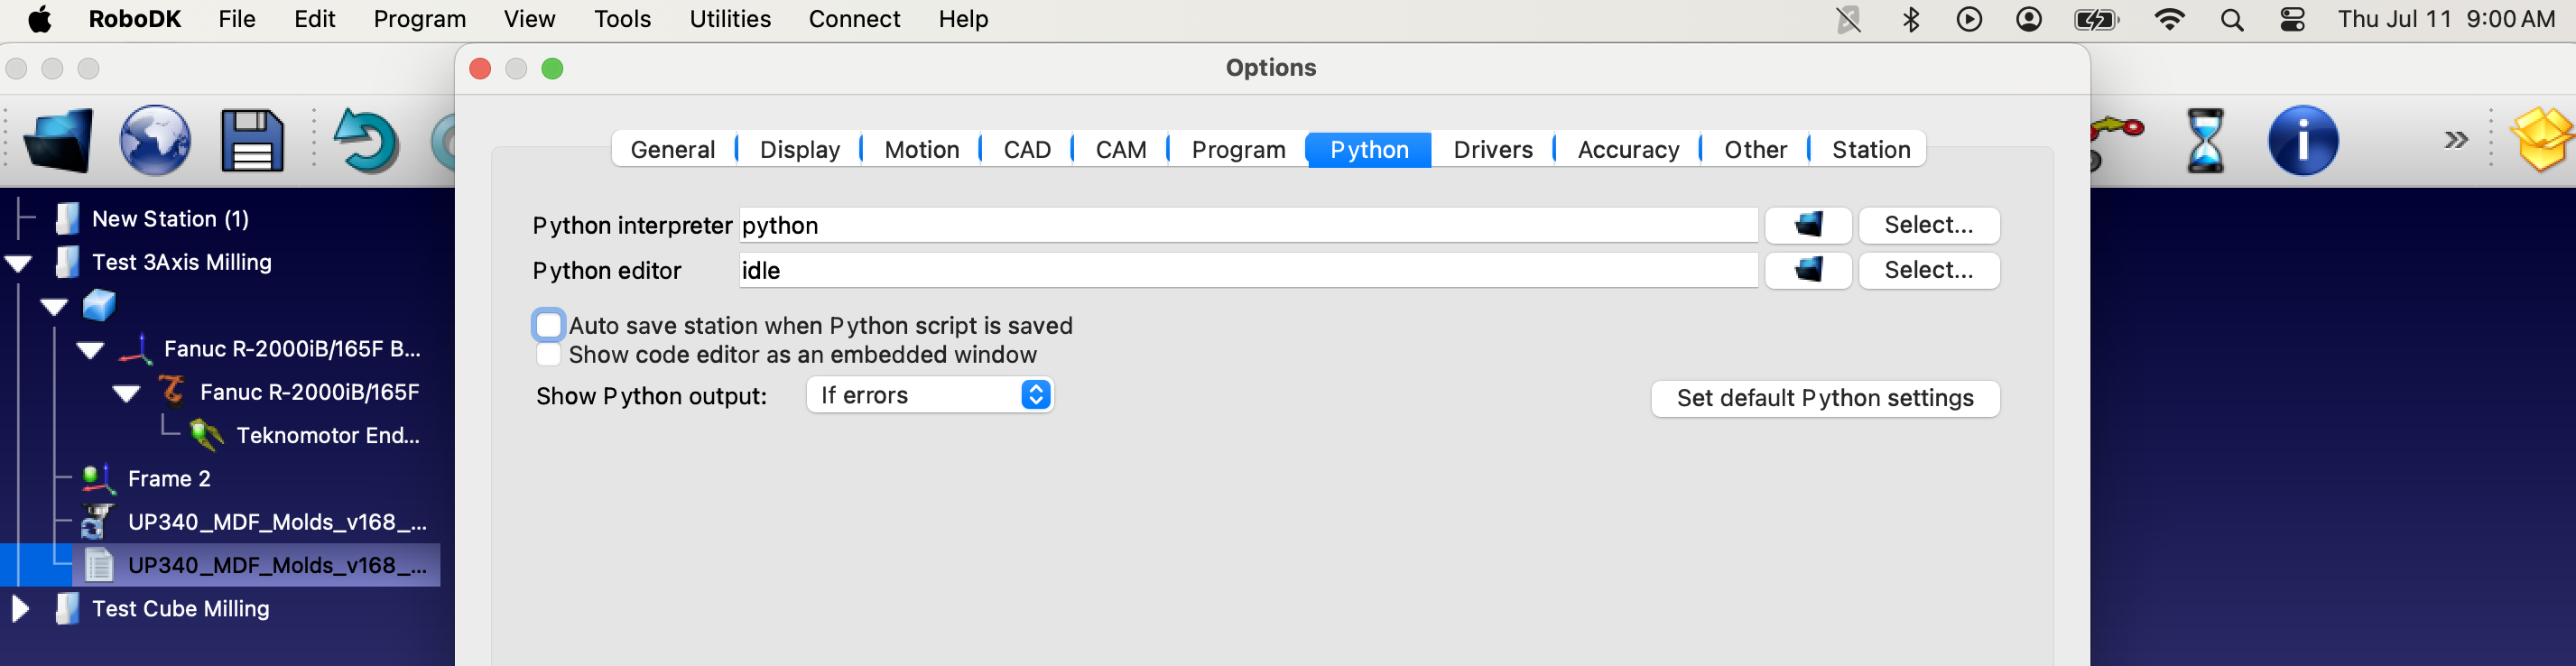
Task: Open the Show Python output dropdown
Action: [x=929, y=395]
